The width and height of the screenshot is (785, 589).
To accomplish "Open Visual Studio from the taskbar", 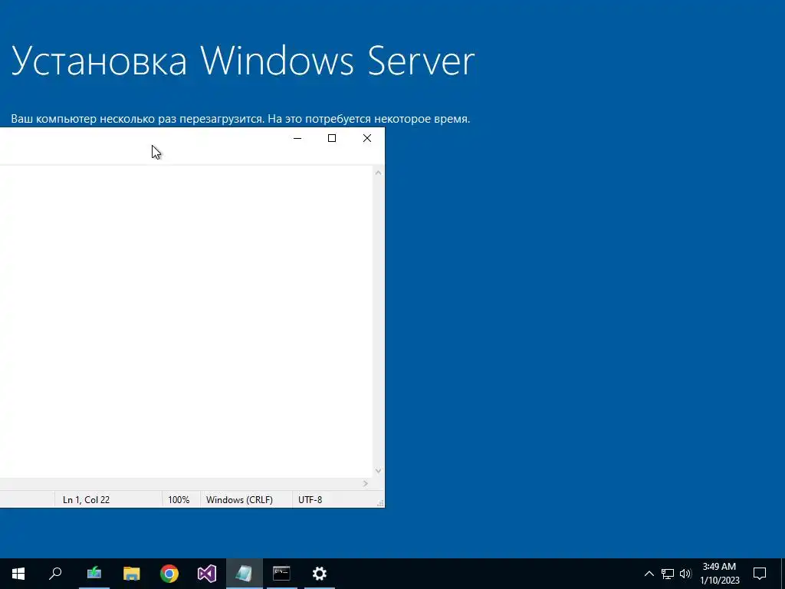I will click(x=207, y=574).
